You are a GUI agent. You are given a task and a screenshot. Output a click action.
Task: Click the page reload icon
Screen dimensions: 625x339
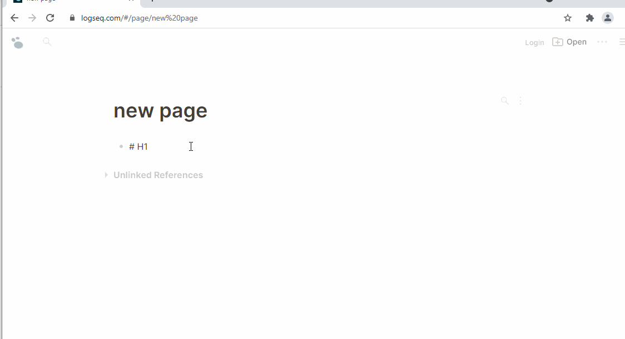click(x=50, y=17)
